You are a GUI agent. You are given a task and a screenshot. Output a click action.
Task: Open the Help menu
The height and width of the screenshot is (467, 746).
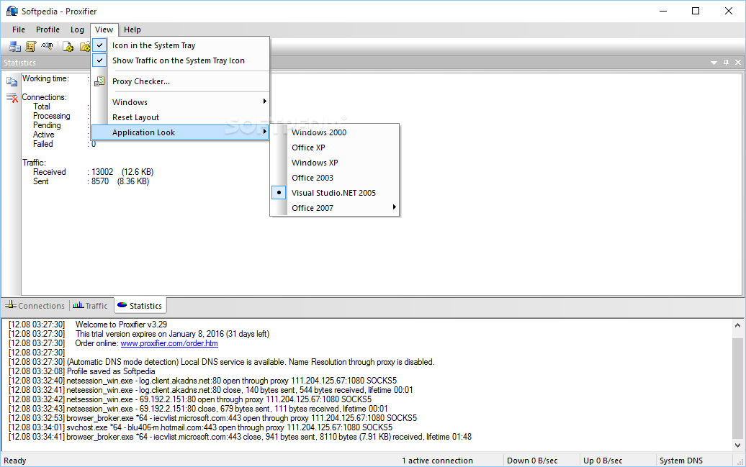pos(132,30)
